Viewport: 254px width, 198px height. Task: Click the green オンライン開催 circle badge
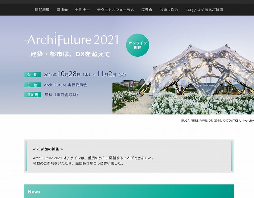click(138, 45)
